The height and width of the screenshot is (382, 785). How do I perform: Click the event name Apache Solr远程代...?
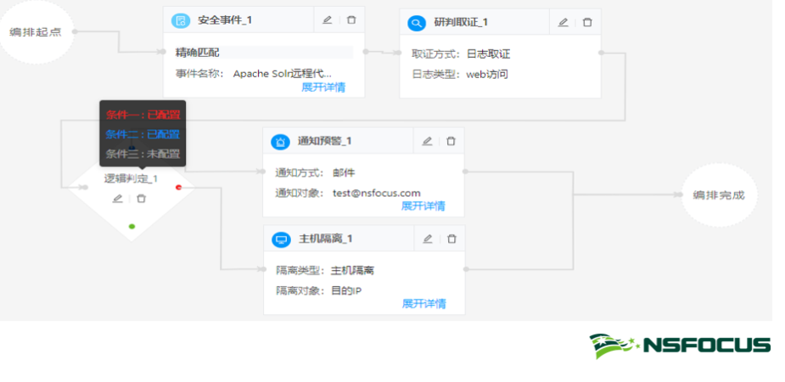pos(283,74)
